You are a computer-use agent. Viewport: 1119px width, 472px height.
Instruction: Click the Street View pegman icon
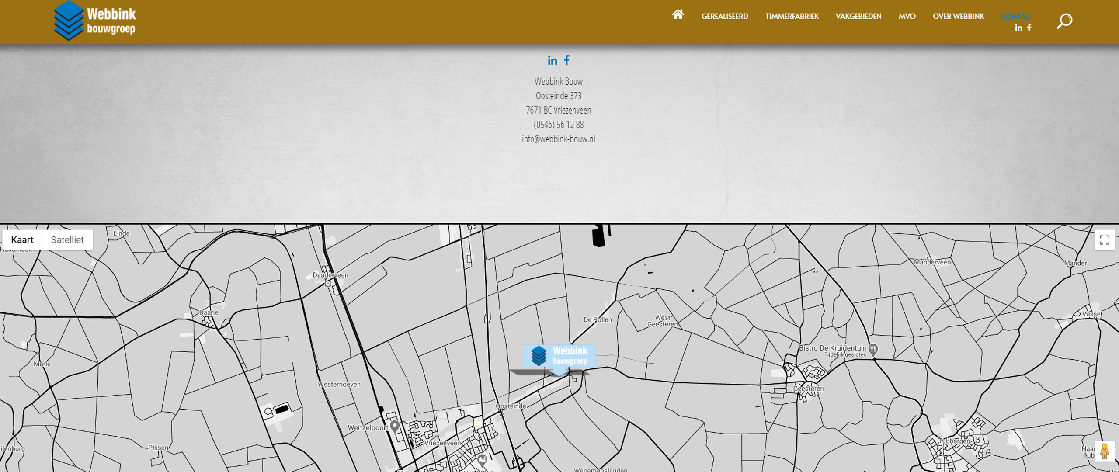pos(1104,451)
